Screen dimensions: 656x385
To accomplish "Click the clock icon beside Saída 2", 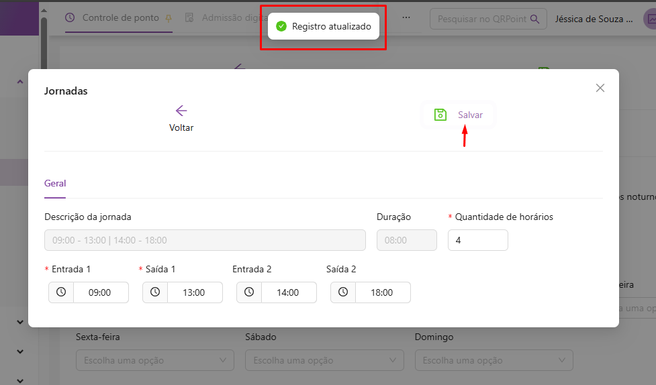I will [343, 292].
